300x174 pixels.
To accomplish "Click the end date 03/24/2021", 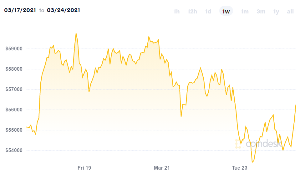I will 64,10.
